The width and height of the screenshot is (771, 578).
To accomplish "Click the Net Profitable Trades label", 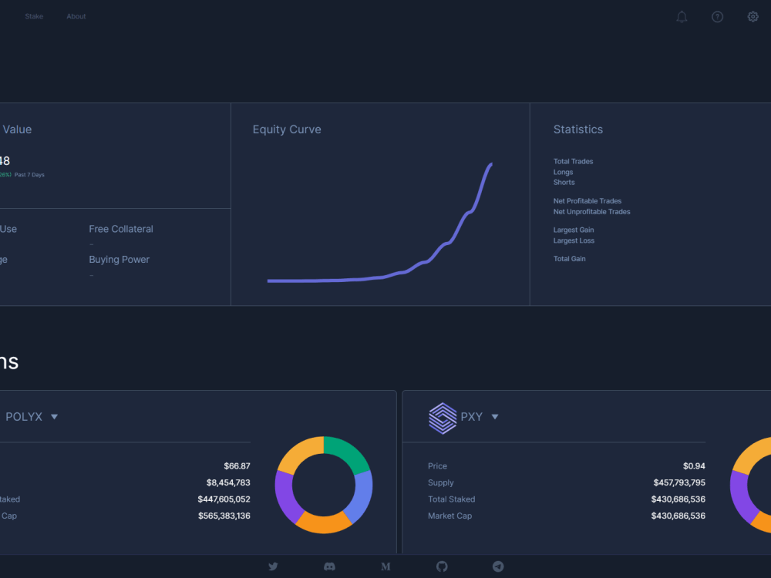I will [587, 201].
